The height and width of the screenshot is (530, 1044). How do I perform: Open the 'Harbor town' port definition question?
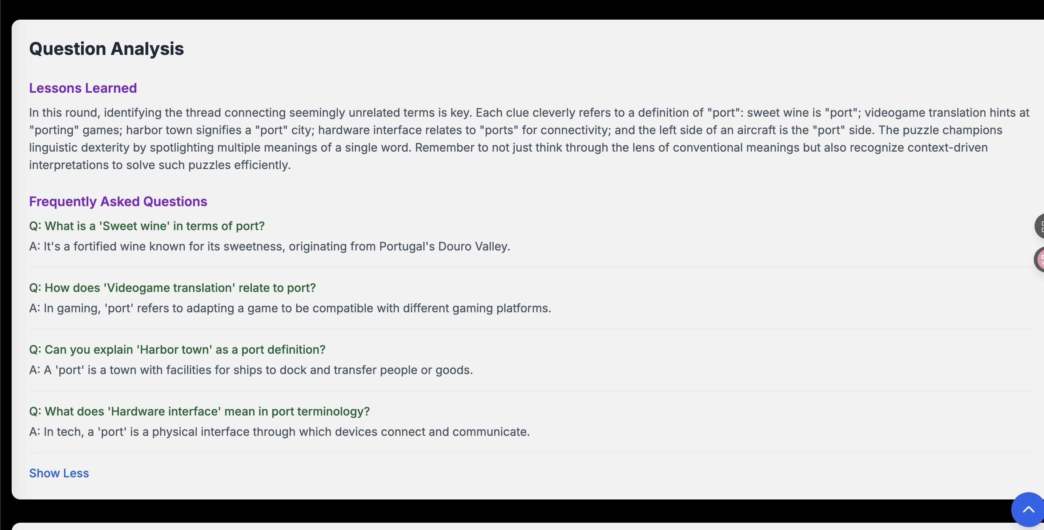pos(177,349)
